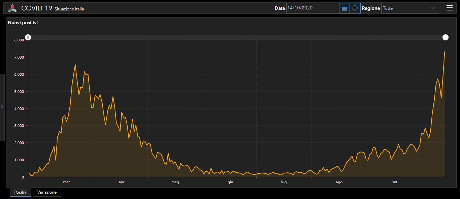Open the Regione dropdown showing Tutte
The image size is (460, 199).
pyautogui.click(x=406, y=8)
